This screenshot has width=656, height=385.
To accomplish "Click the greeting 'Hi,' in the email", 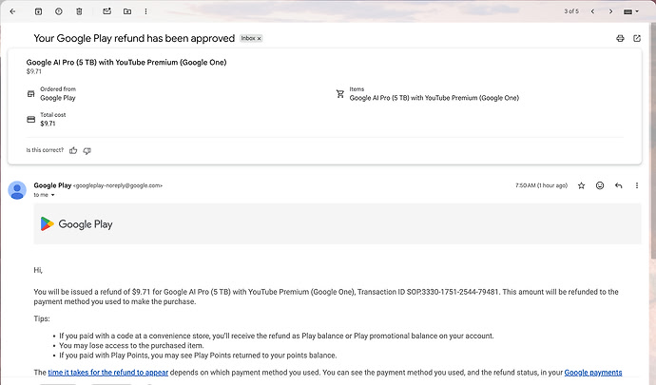I will pos(38,270).
